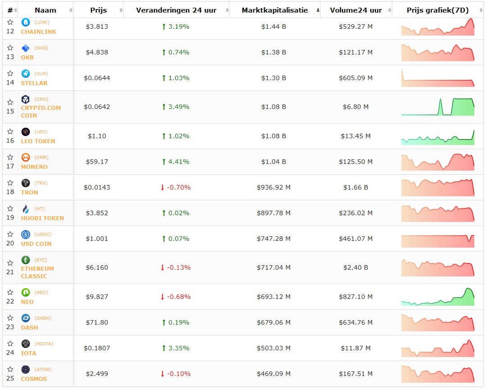Click the Huobi Token flame icon
This screenshot has height=389, width=491.
pos(25,209)
